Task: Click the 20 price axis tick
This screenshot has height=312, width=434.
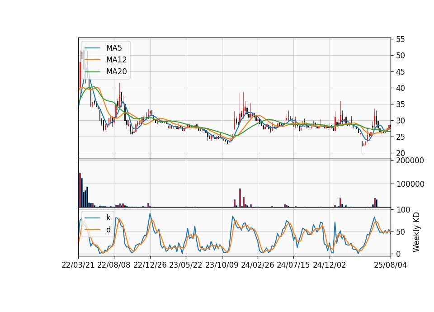Action: tap(400, 153)
